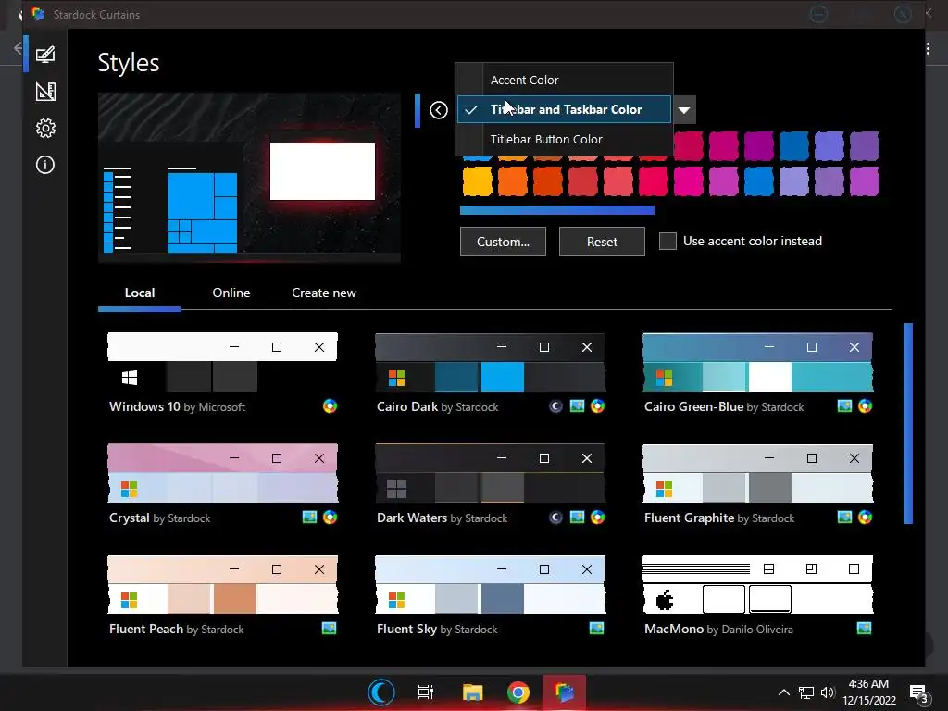Click wallpaper icon on Dark Waters style
Image resolution: width=948 pixels, height=711 pixels.
(578, 518)
